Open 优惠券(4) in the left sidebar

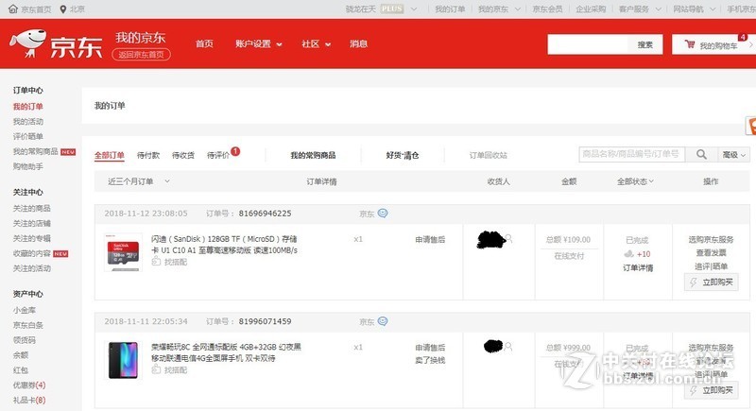[x=29, y=385]
